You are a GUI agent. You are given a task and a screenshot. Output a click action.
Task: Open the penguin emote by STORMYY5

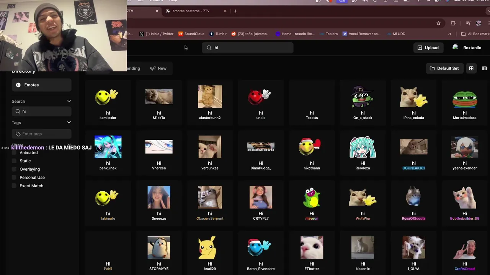pos(159,247)
